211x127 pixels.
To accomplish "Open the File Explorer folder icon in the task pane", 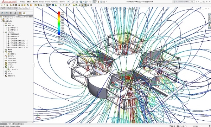I will [x=209, y=20].
